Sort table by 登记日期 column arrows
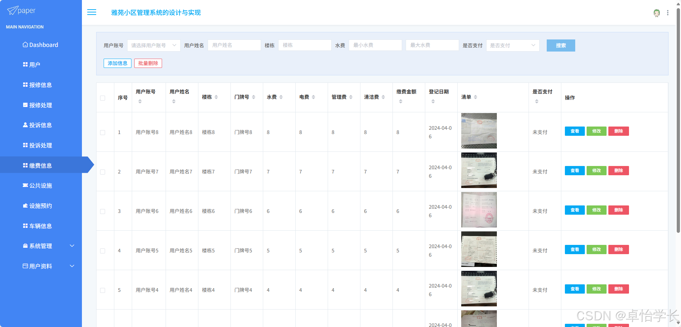This screenshot has width=681, height=327. point(433,102)
